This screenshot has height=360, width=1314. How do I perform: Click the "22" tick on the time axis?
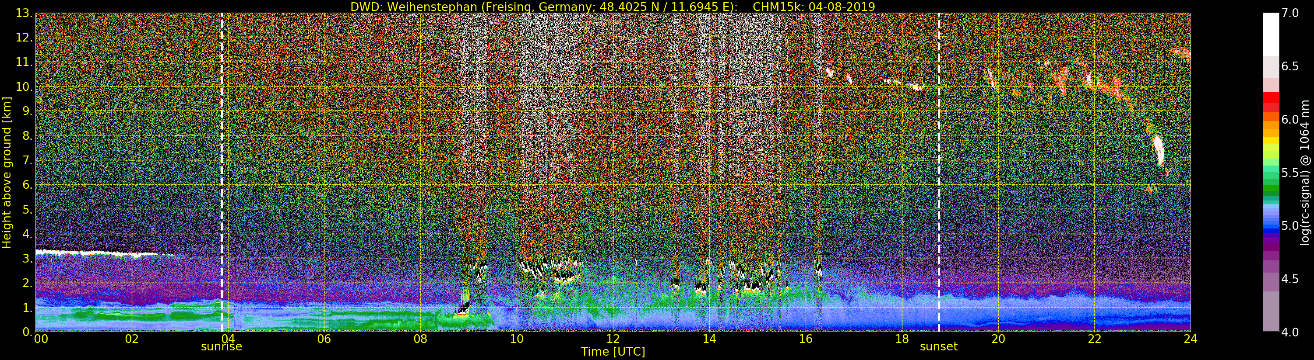1094,339
